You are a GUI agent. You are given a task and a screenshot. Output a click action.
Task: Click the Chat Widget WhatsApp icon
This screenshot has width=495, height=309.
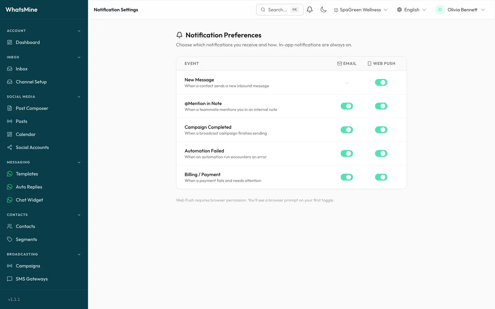click(x=10, y=200)
